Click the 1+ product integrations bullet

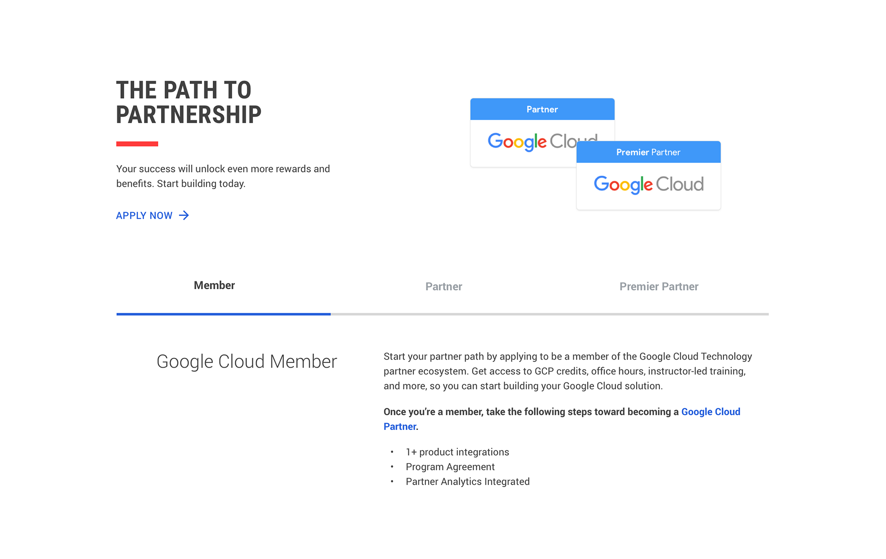457,452
